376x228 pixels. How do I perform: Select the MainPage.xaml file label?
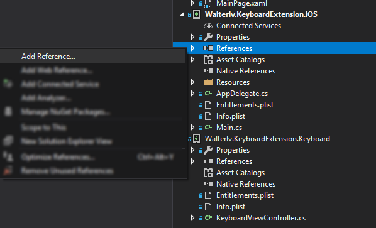[x=241, y=3]
